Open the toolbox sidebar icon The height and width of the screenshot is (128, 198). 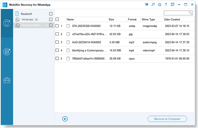tap(7, 80)
